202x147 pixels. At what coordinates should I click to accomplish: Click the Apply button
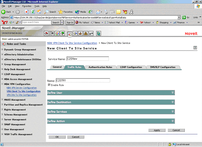pos(157,130)
